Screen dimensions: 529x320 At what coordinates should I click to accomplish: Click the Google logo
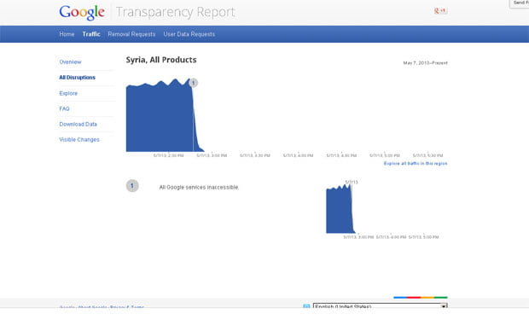[x=82, y=12]
